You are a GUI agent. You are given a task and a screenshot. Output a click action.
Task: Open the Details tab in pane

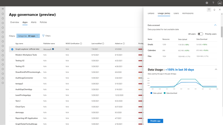pyautogui.click(x=151, y=13)
